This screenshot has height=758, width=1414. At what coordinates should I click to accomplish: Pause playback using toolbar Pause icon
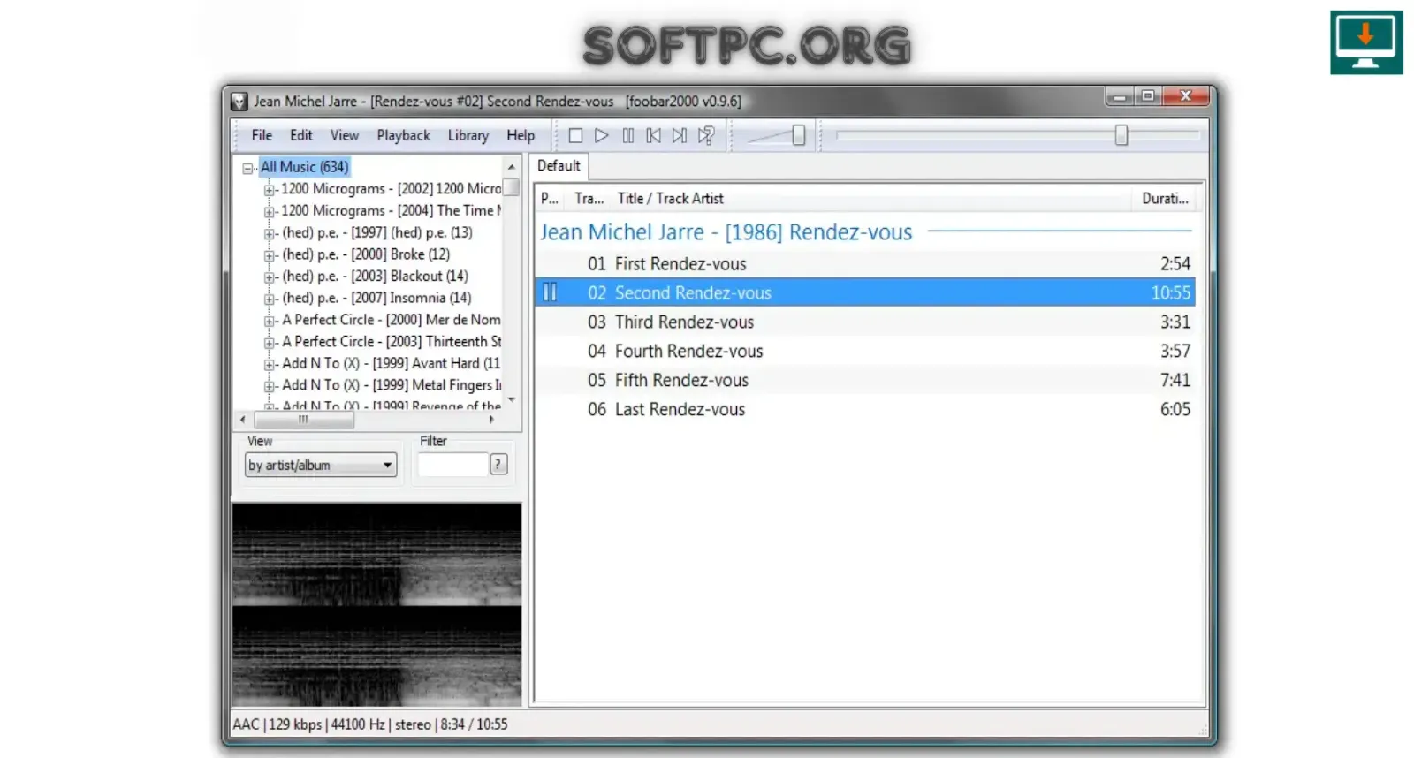click(x=627, y=135)
